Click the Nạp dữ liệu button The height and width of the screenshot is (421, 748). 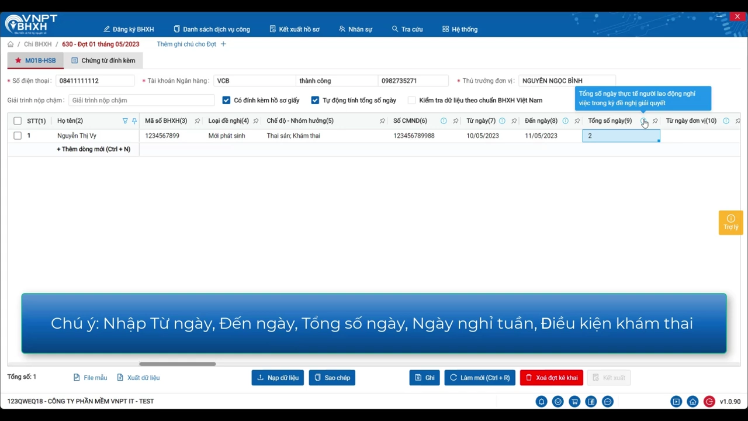coord(278,378)
